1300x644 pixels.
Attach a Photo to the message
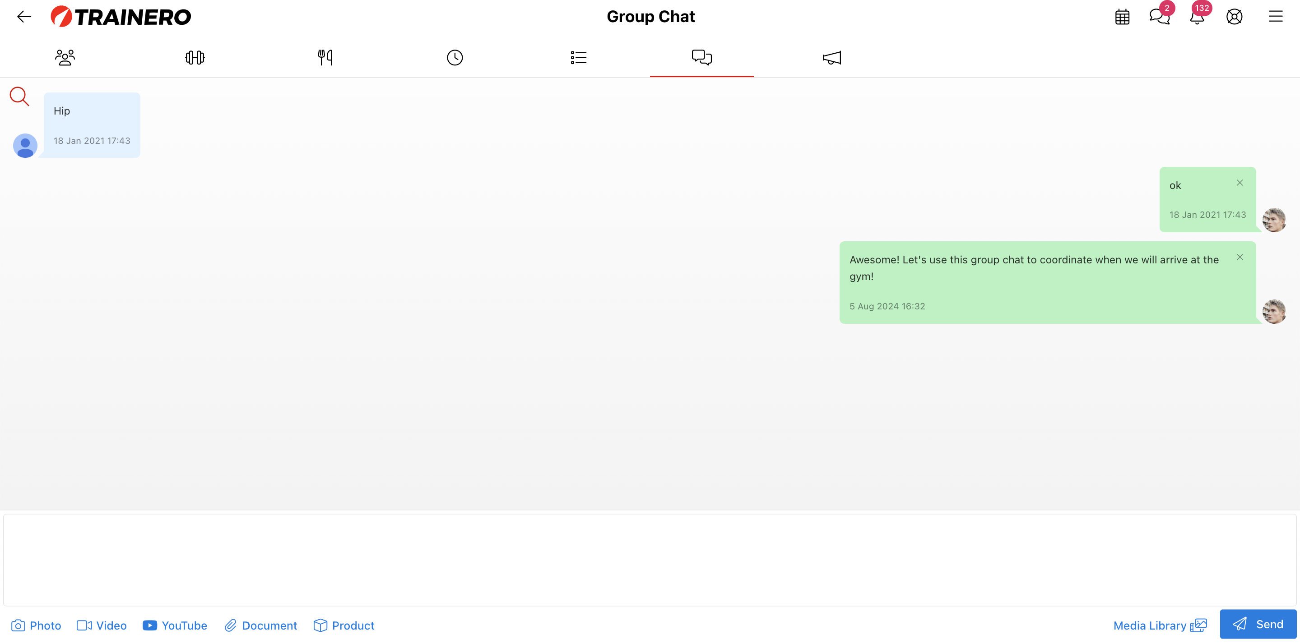coord(36,626)
